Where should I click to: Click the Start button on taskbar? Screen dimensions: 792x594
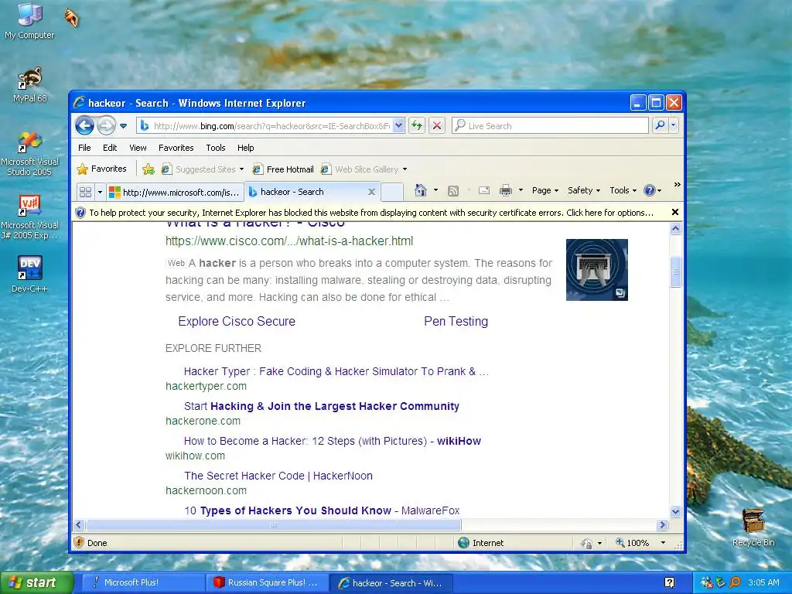pyautogui.click(x=36, y=582)
